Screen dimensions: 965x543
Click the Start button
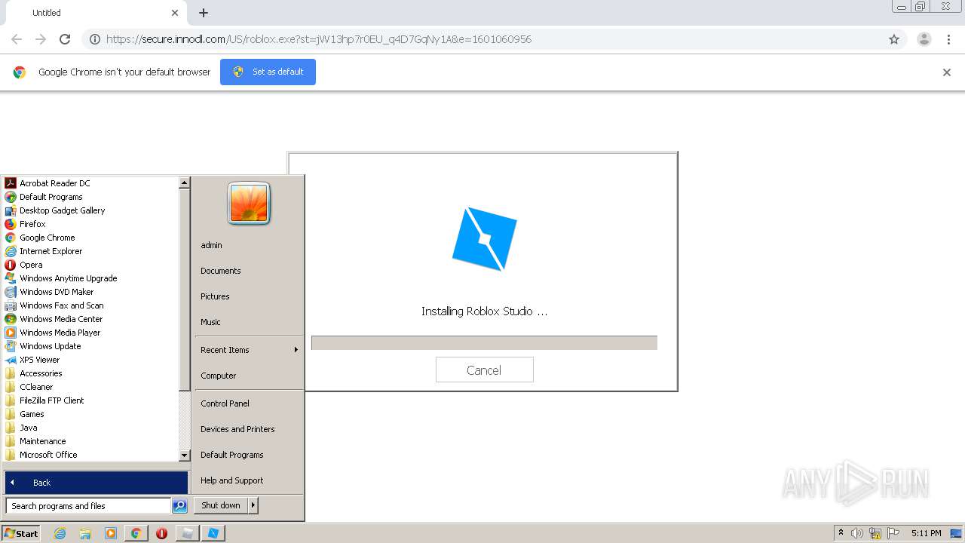[21, 533]
